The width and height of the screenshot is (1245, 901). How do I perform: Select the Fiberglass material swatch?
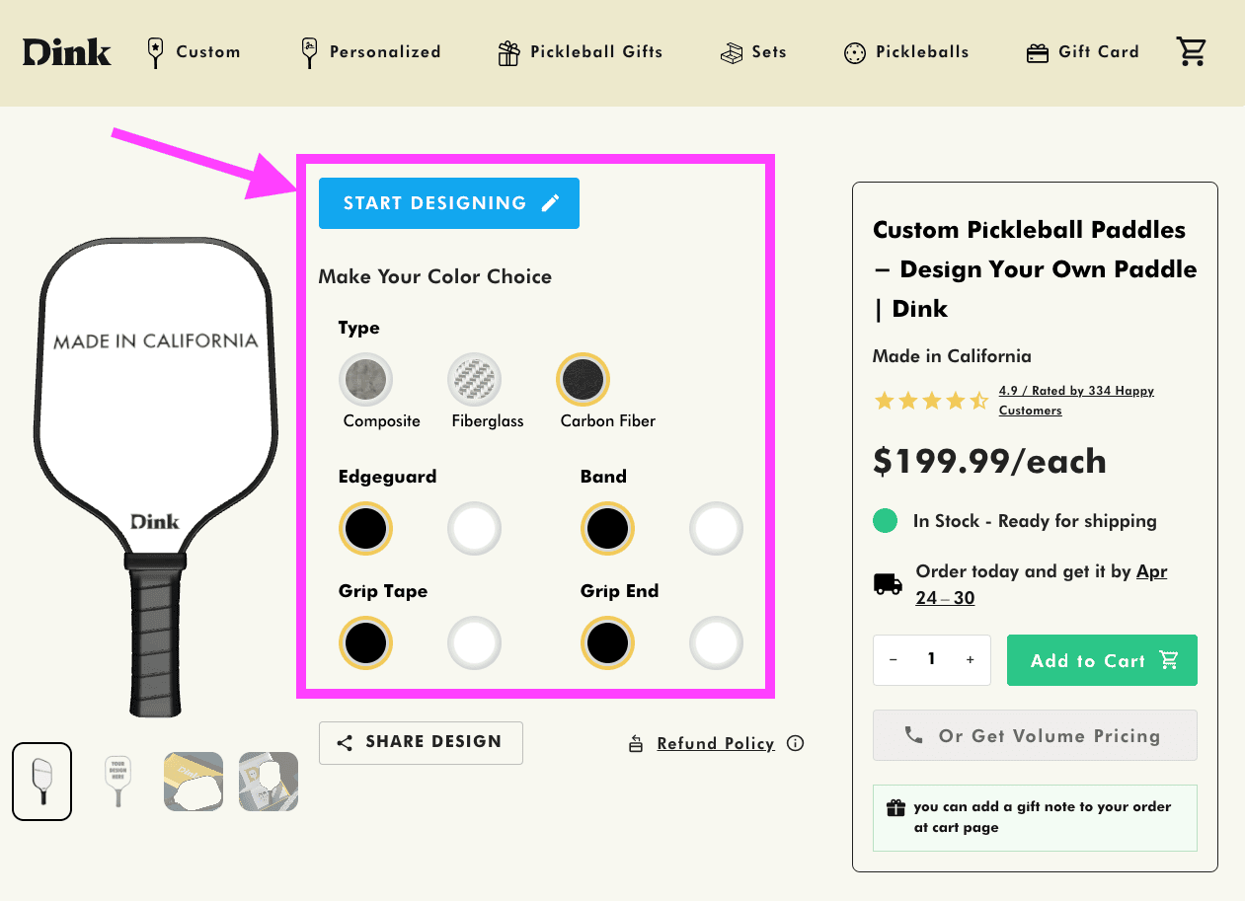(x=474, y=379)
